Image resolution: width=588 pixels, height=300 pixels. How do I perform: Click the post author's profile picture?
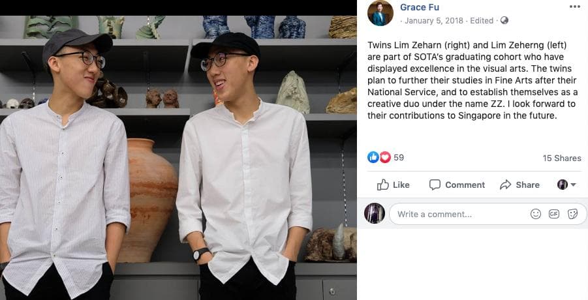coord(380,13)
